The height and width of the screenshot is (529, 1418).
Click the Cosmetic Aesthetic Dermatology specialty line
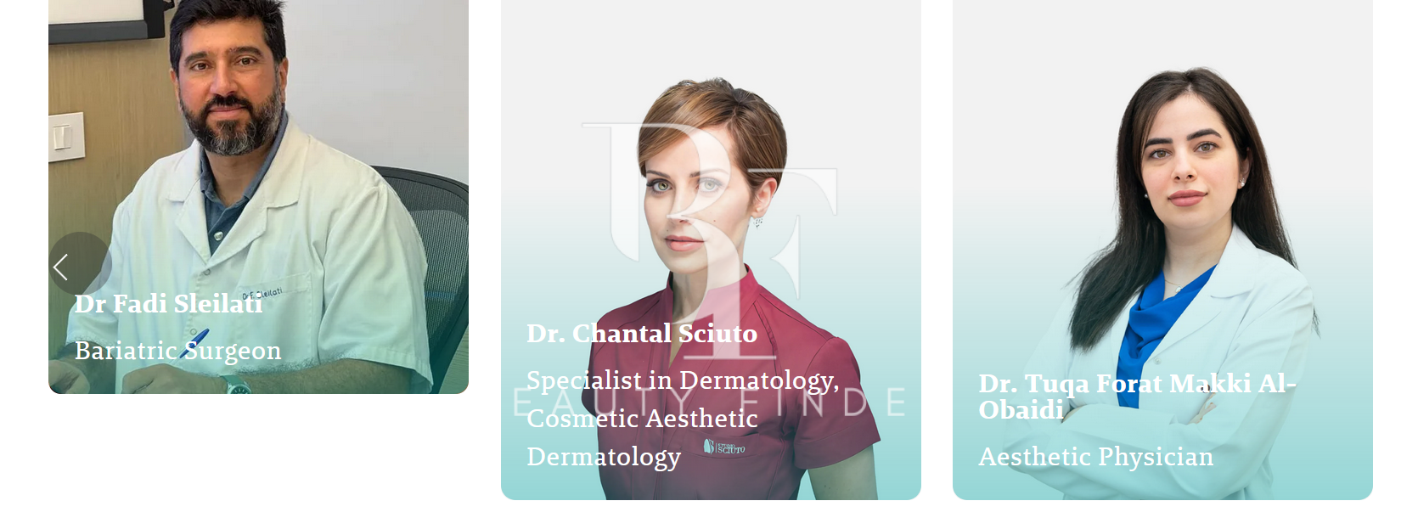[x=642, y=418]
